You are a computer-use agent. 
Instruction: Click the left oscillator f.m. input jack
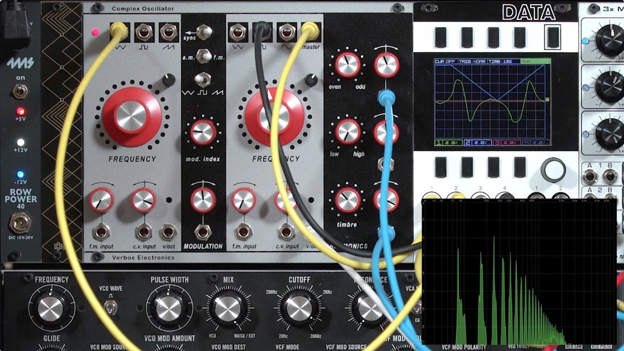(x=101, y=232)
